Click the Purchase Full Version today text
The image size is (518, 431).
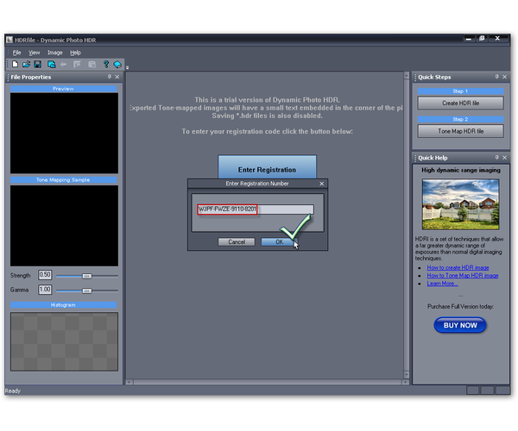460,307
